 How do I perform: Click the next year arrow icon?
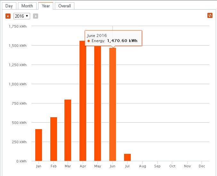point(36,16)
